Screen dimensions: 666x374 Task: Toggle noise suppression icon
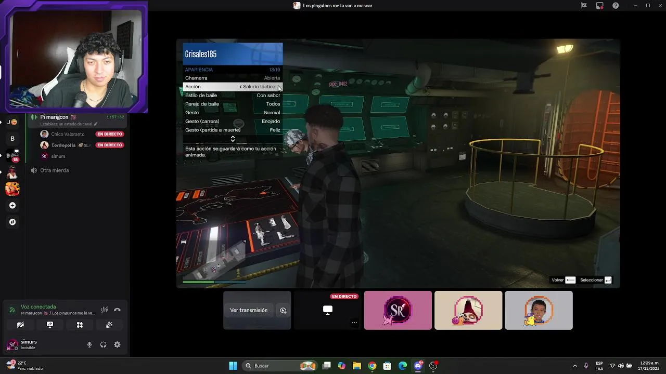pyautogui.click(x=105, y=310)
